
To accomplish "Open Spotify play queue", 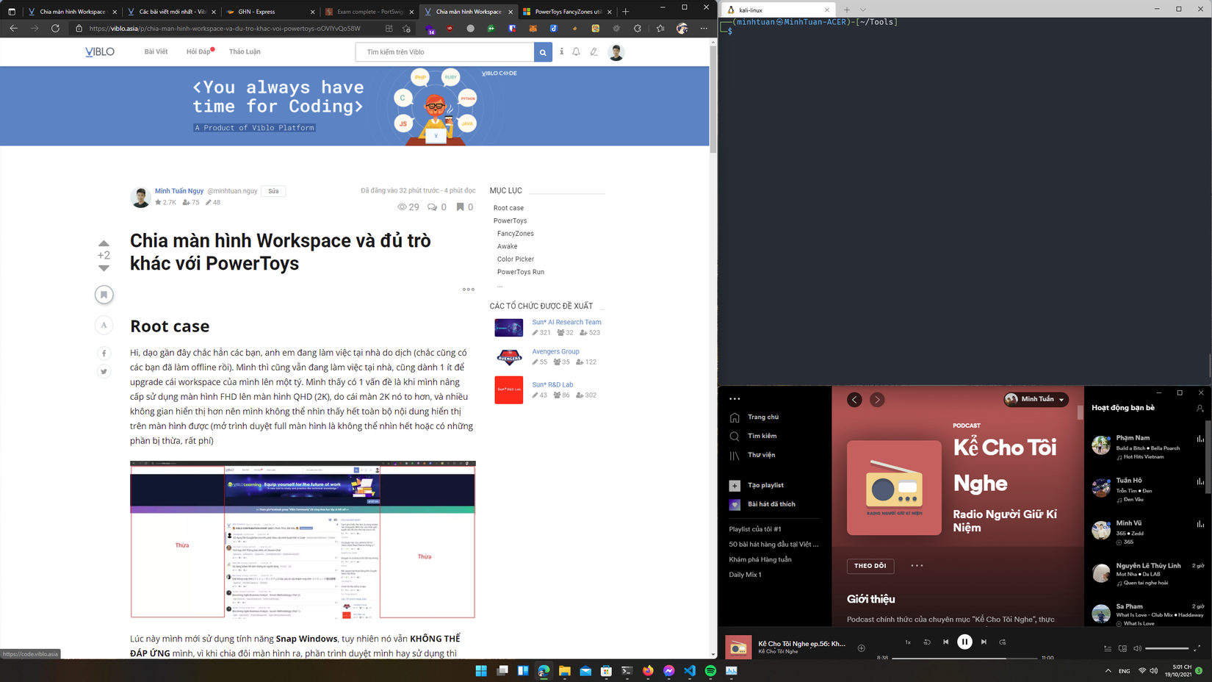I will click(x=1108, y=648).
